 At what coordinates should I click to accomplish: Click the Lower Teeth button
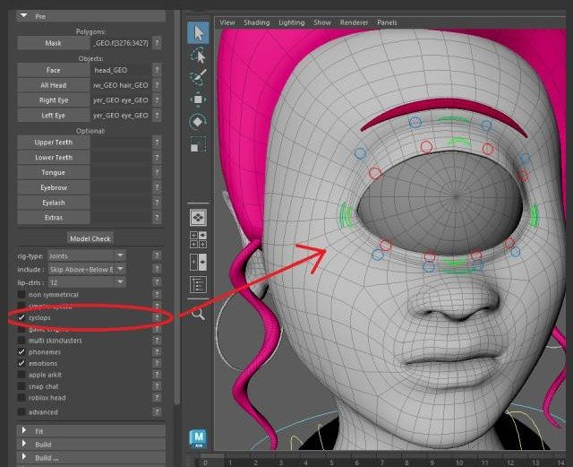coord(54,158)
